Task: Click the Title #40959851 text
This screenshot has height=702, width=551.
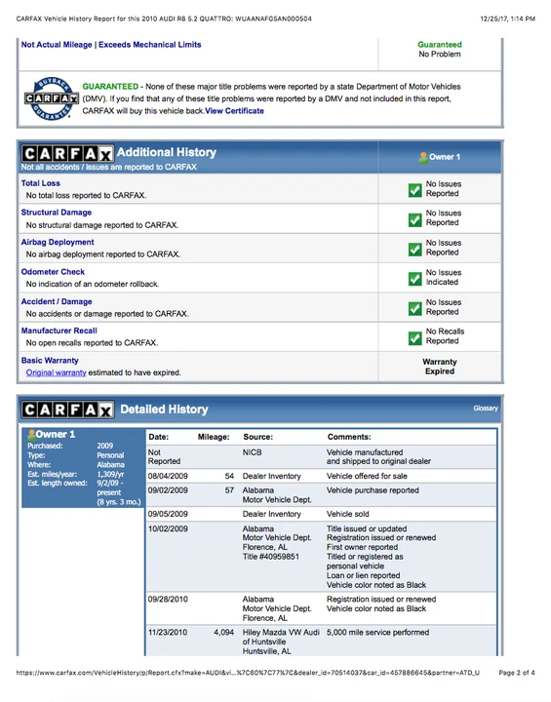Action: coord(270,557)
